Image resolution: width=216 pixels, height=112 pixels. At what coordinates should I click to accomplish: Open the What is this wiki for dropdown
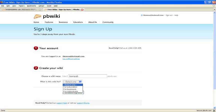(x=72, y=82)
